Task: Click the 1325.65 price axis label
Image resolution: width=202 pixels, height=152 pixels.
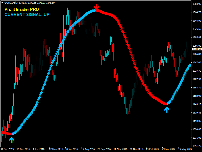Action: click(x=197, y=29)
